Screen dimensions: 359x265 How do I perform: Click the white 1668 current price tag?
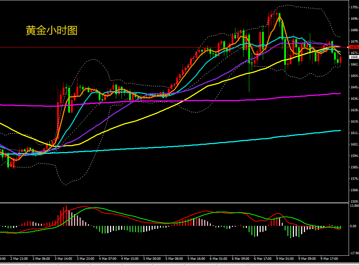[354, 57]
